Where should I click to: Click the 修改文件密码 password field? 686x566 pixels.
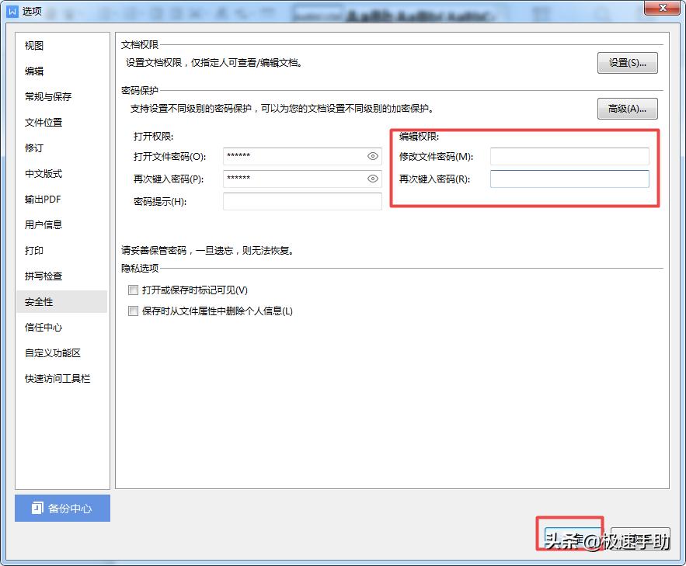(569, 156)
